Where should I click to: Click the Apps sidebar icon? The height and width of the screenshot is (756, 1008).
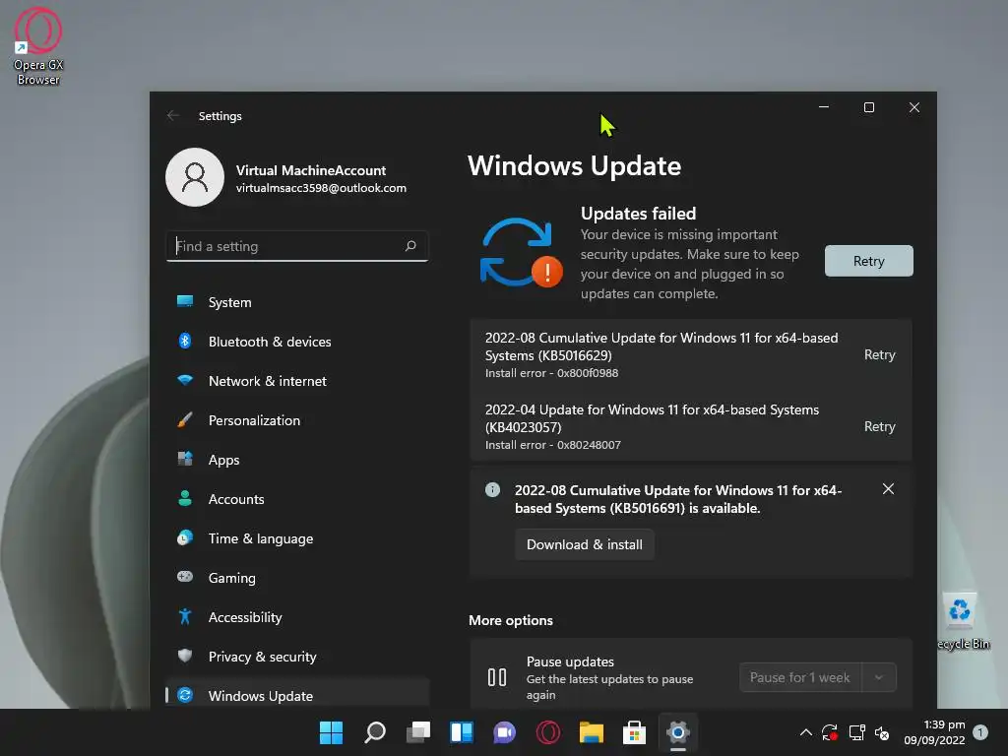pos(185,459)
